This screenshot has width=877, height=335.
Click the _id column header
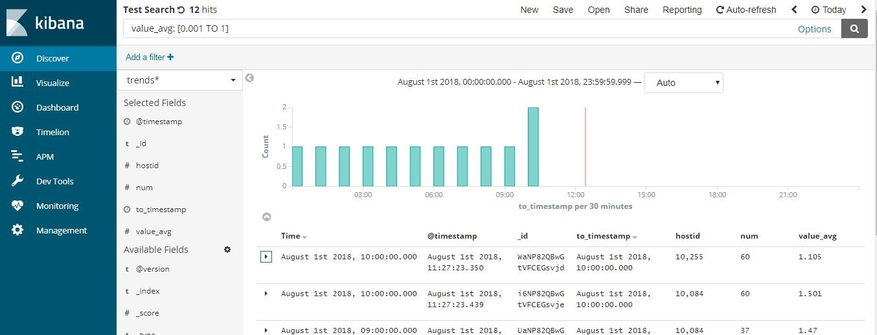pyautogui.click(x=522, y=236)
